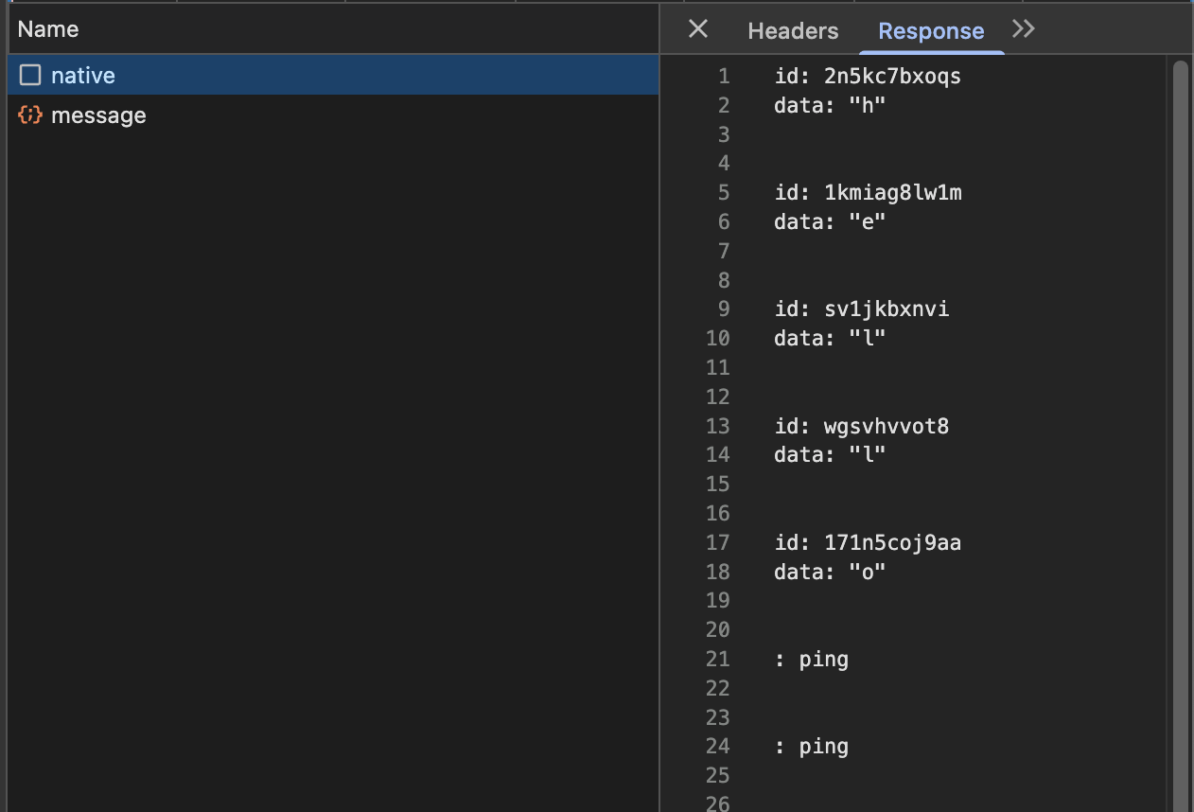
Task: Click the orange JSON icon beside message
Action: [x=30, y=115]
